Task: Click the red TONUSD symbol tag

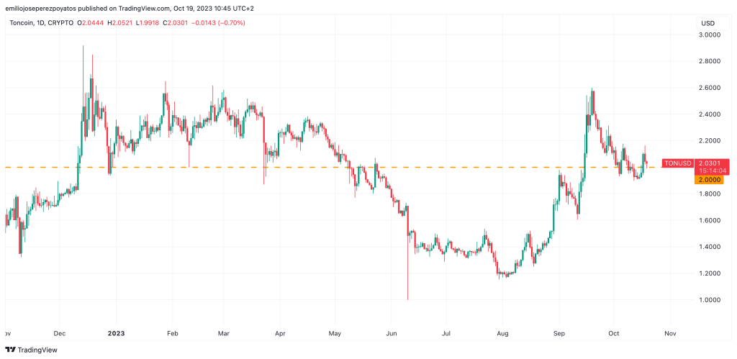Action: click(677, 163)
